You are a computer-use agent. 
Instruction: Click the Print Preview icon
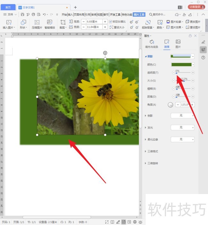pyautogui.click(x=39, y=14)
